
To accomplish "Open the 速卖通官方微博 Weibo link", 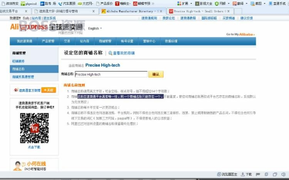I will tap(27, 90).
